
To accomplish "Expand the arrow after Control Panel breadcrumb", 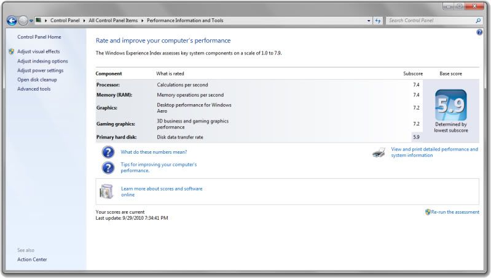I will (x=84, y=20).
